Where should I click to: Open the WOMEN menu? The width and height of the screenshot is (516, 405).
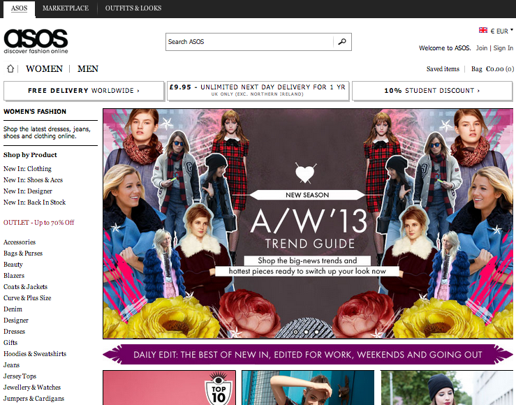tap(44, 69)
